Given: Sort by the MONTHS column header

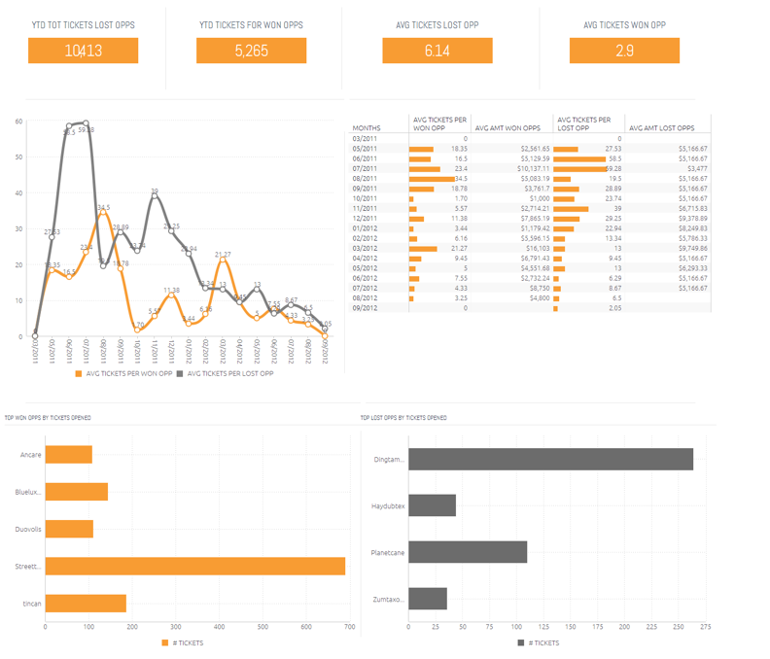Looking at the screenshot, I should point(367,127).
